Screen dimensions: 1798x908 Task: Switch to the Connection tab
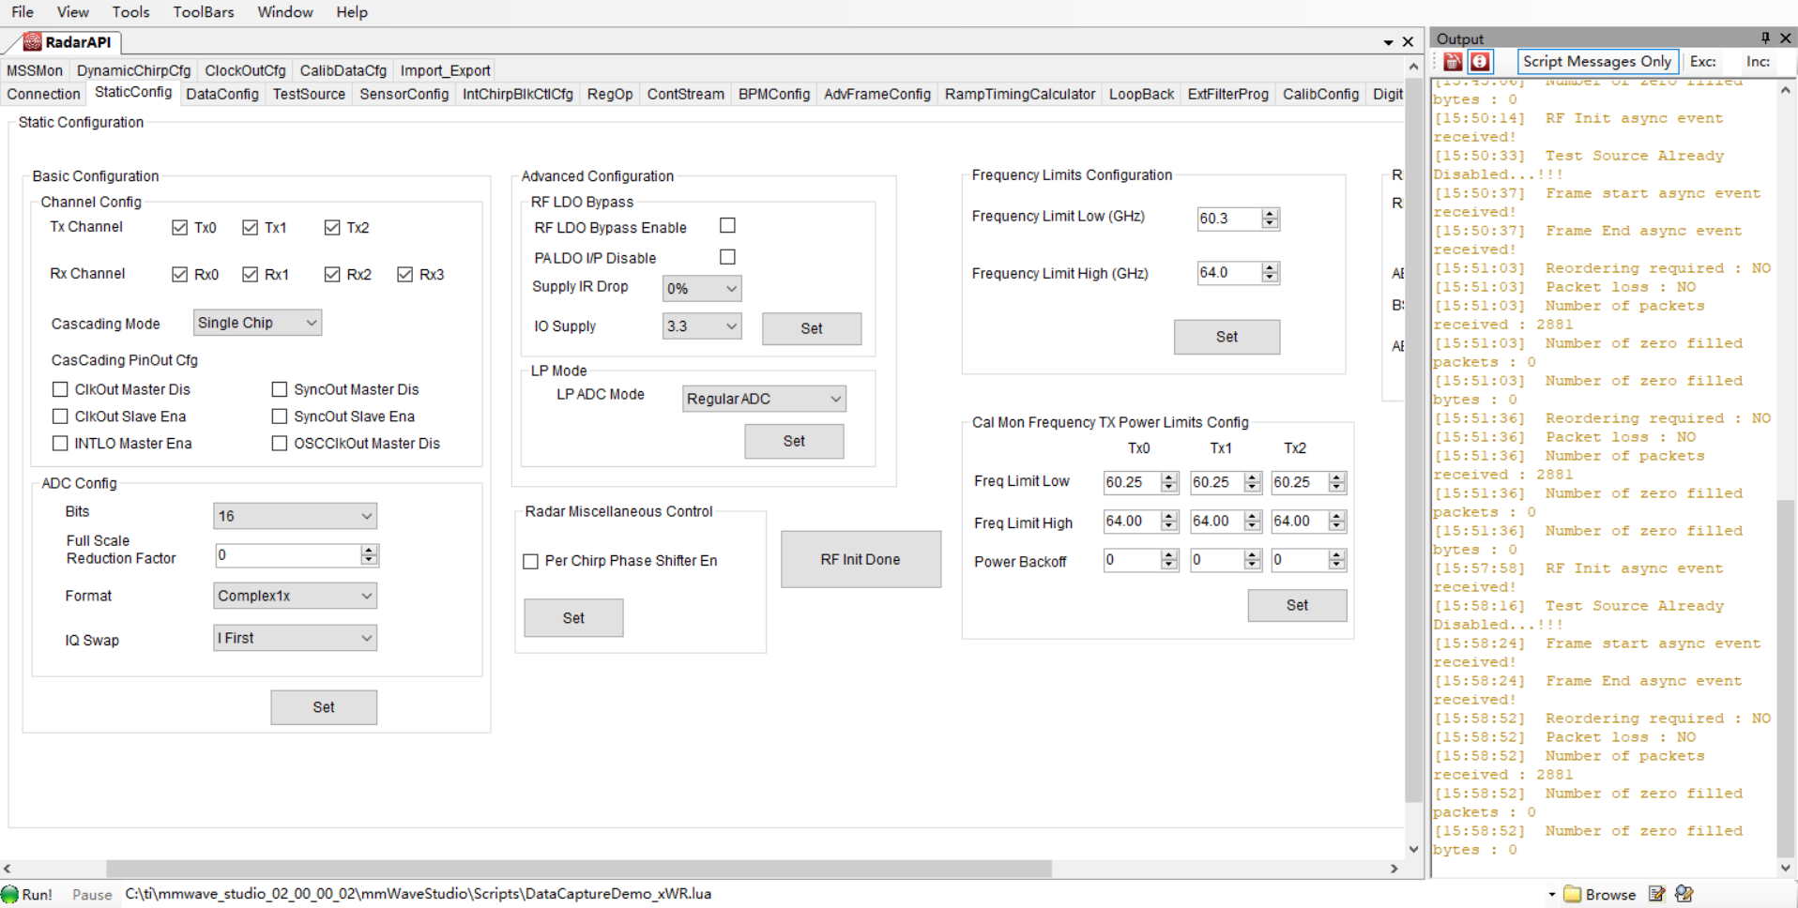click(43, 94)
